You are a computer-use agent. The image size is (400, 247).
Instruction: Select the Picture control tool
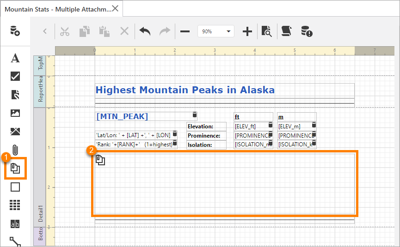pos(15,113)
